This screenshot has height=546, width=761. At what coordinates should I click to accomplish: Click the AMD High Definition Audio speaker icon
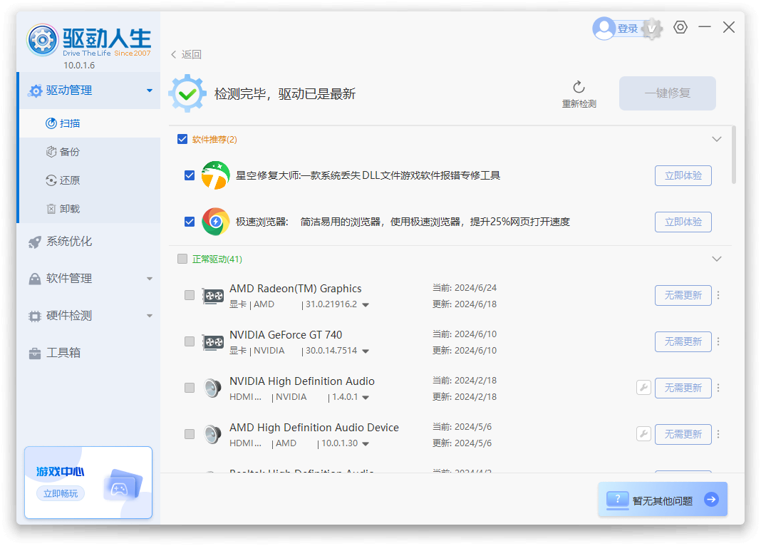coord(212,434)
